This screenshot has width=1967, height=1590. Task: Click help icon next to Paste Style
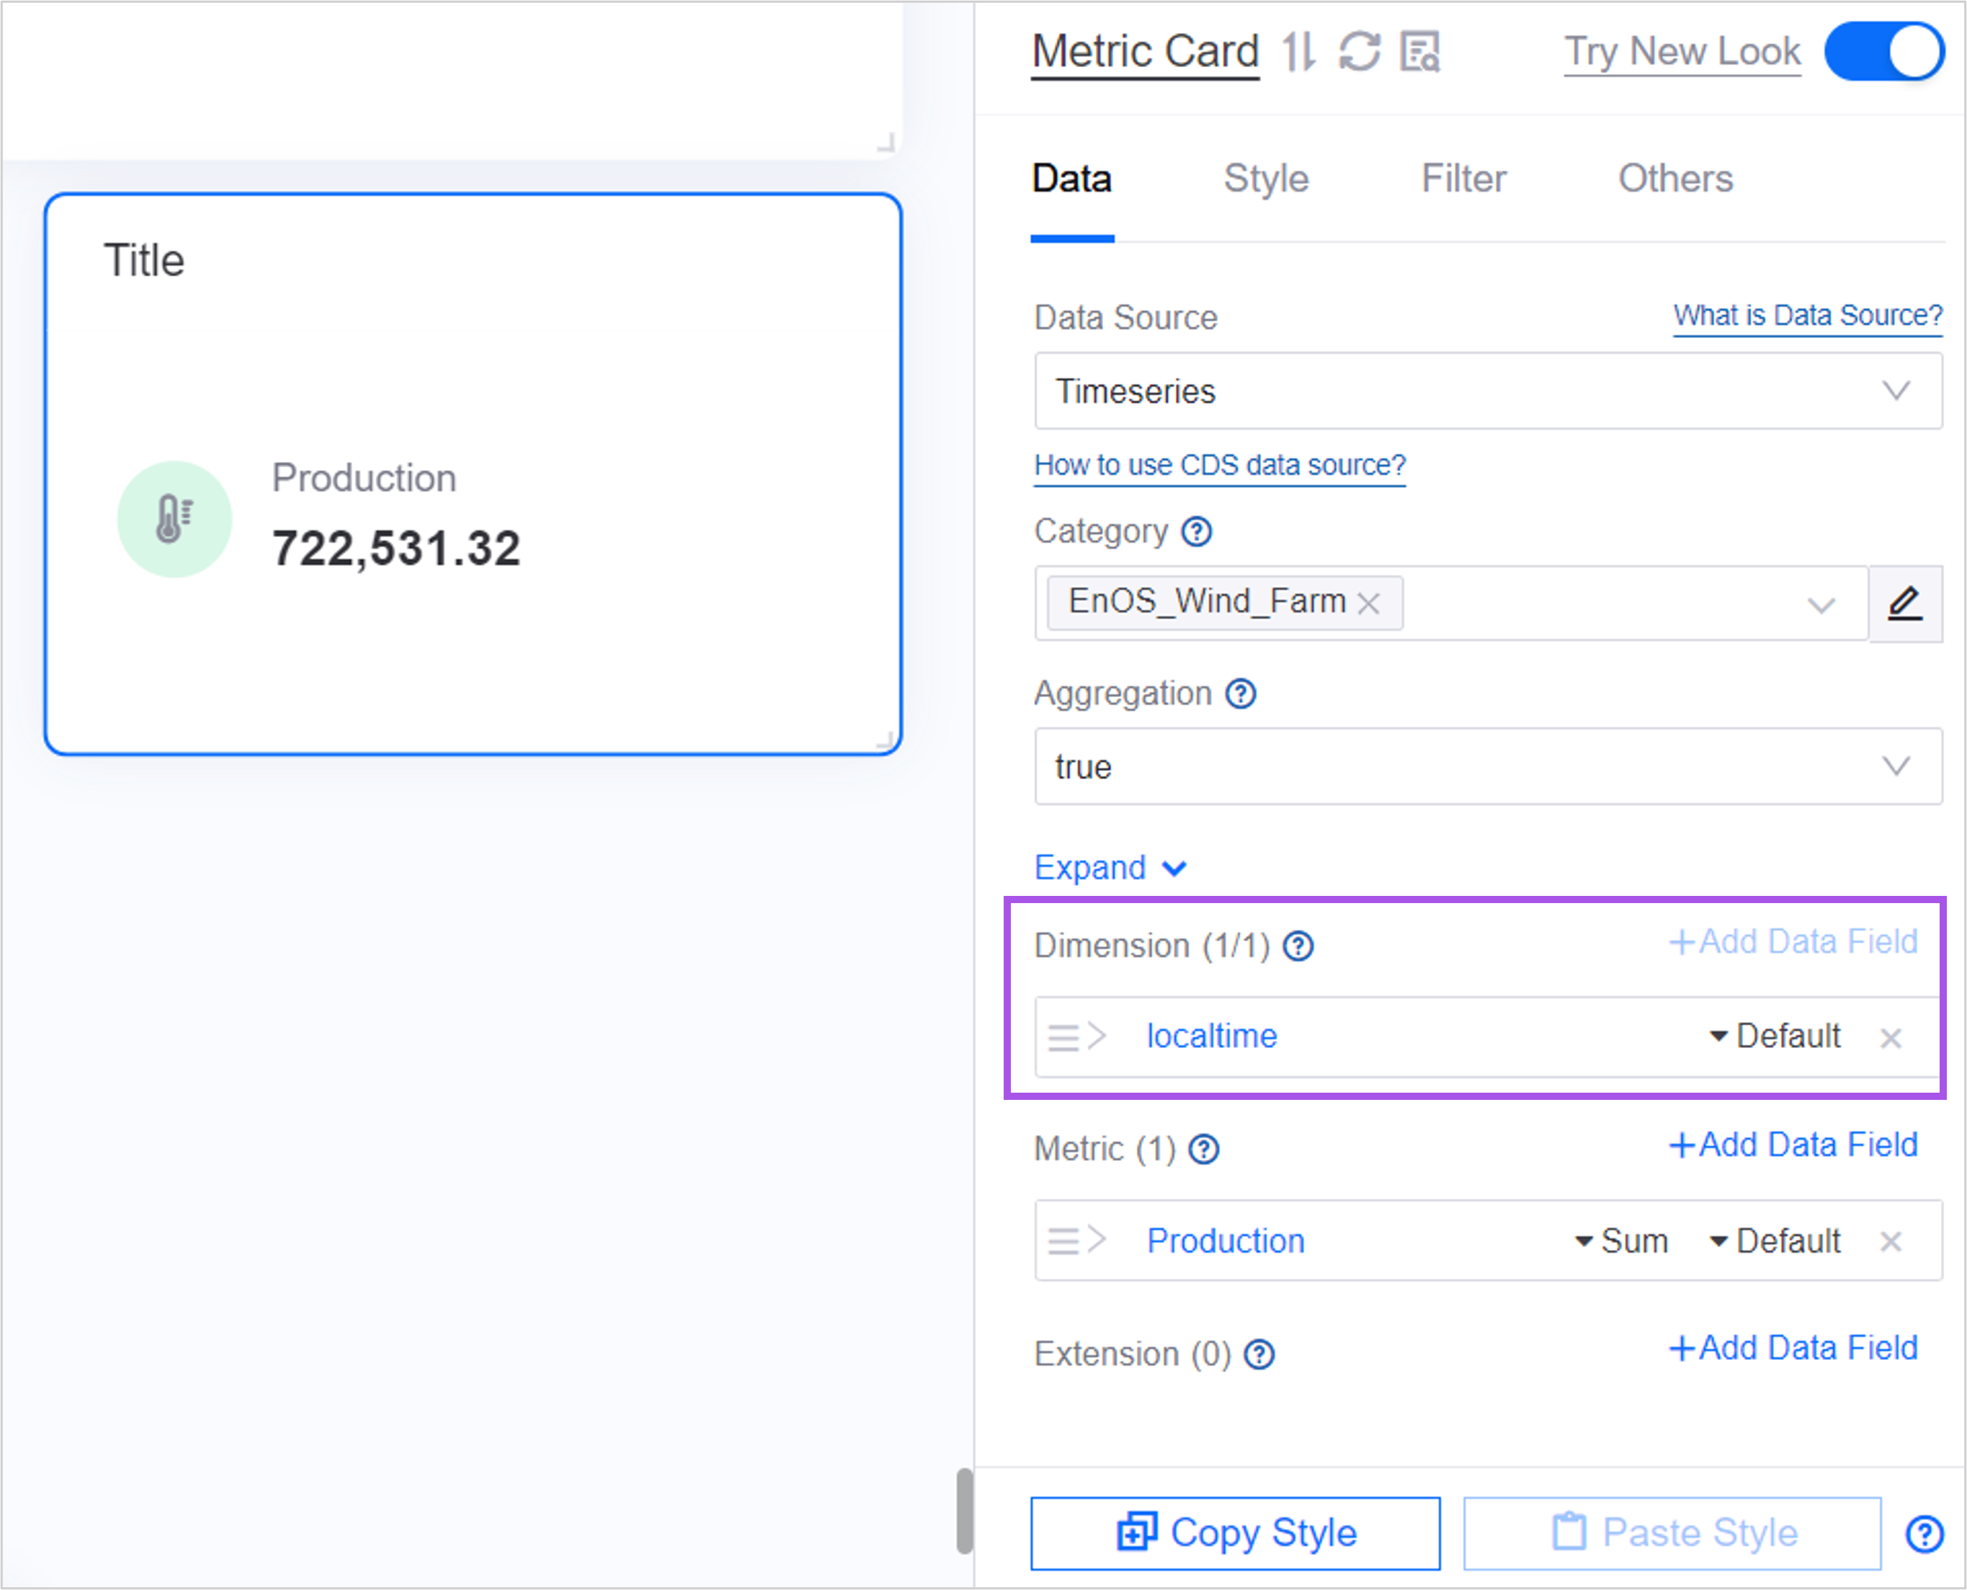(1924, 1534)
